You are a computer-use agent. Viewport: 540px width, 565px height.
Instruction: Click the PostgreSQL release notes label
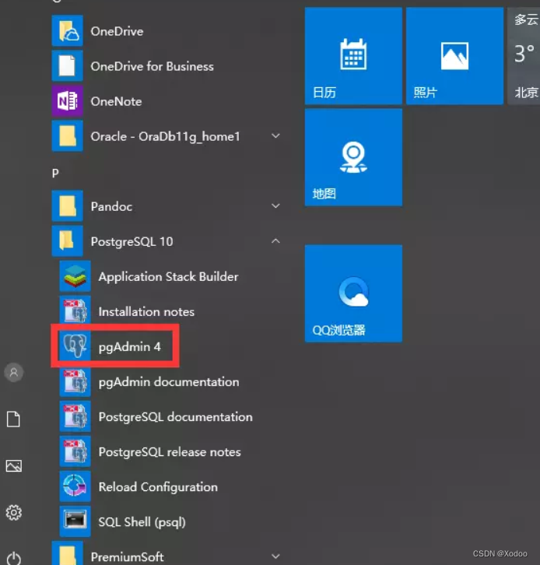pos(170,452)
